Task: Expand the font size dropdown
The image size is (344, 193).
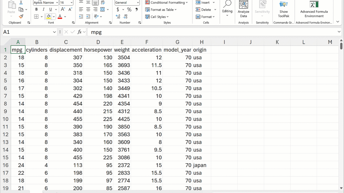Action: (x=71, y=3)
